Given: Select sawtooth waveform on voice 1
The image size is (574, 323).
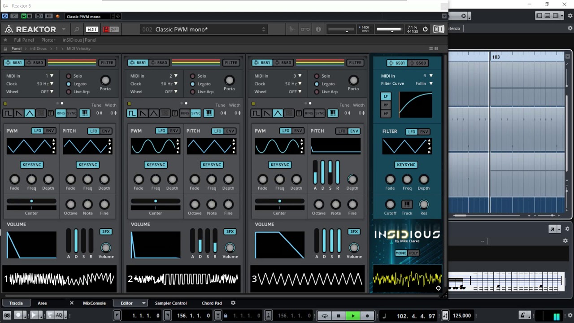Looking at the screenshot, I should [x=18, y=113].
